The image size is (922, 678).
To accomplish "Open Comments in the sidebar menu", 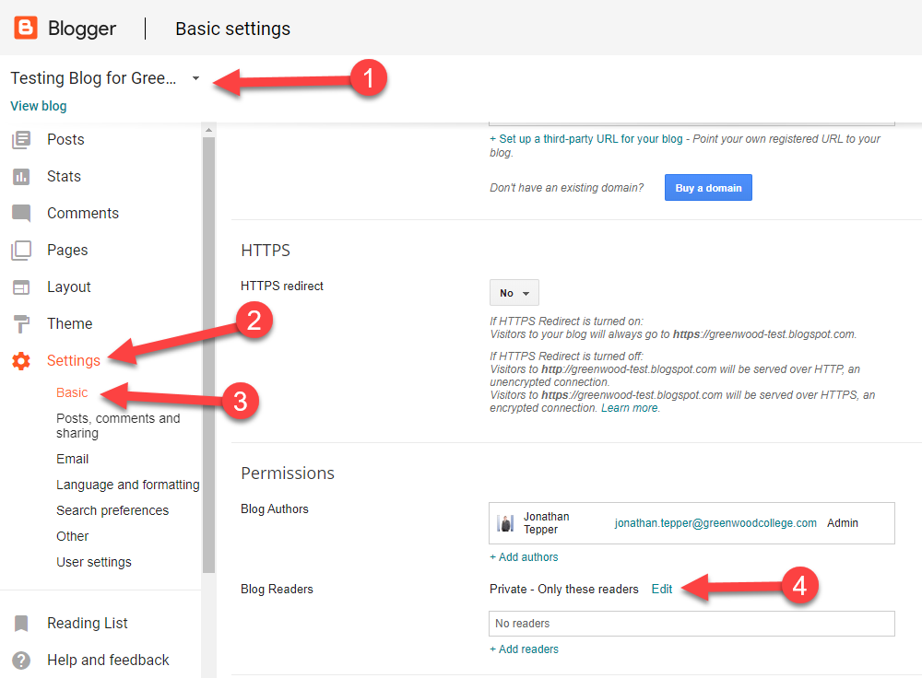I will tap(83, 214).
